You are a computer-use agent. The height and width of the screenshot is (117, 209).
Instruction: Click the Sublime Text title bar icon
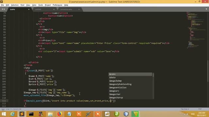(x=1, y=2)
